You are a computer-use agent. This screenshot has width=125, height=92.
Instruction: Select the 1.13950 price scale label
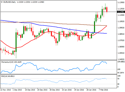click(121, 2)
